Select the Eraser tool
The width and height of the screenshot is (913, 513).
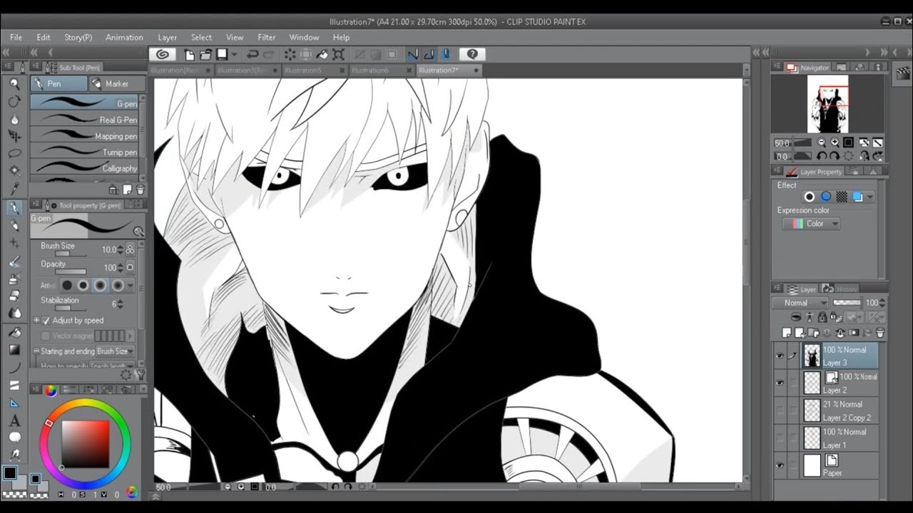point(14,296)
